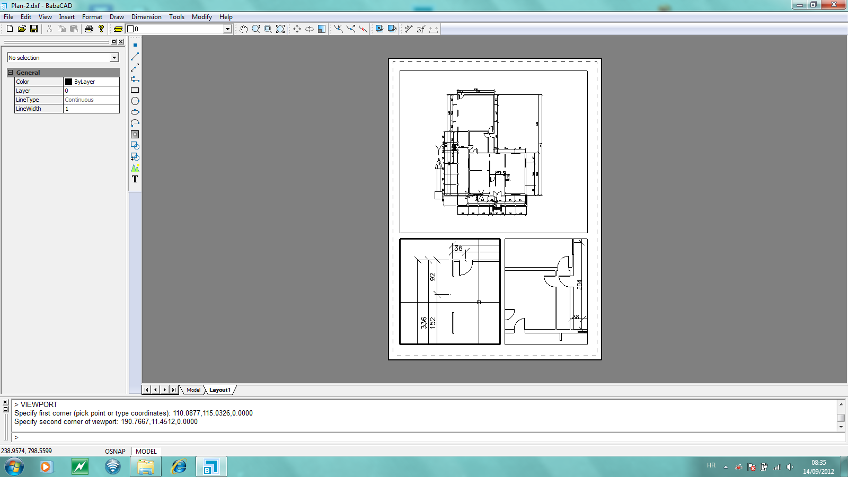
Task: Open the help question-mark icon
Action: point(101,29)
